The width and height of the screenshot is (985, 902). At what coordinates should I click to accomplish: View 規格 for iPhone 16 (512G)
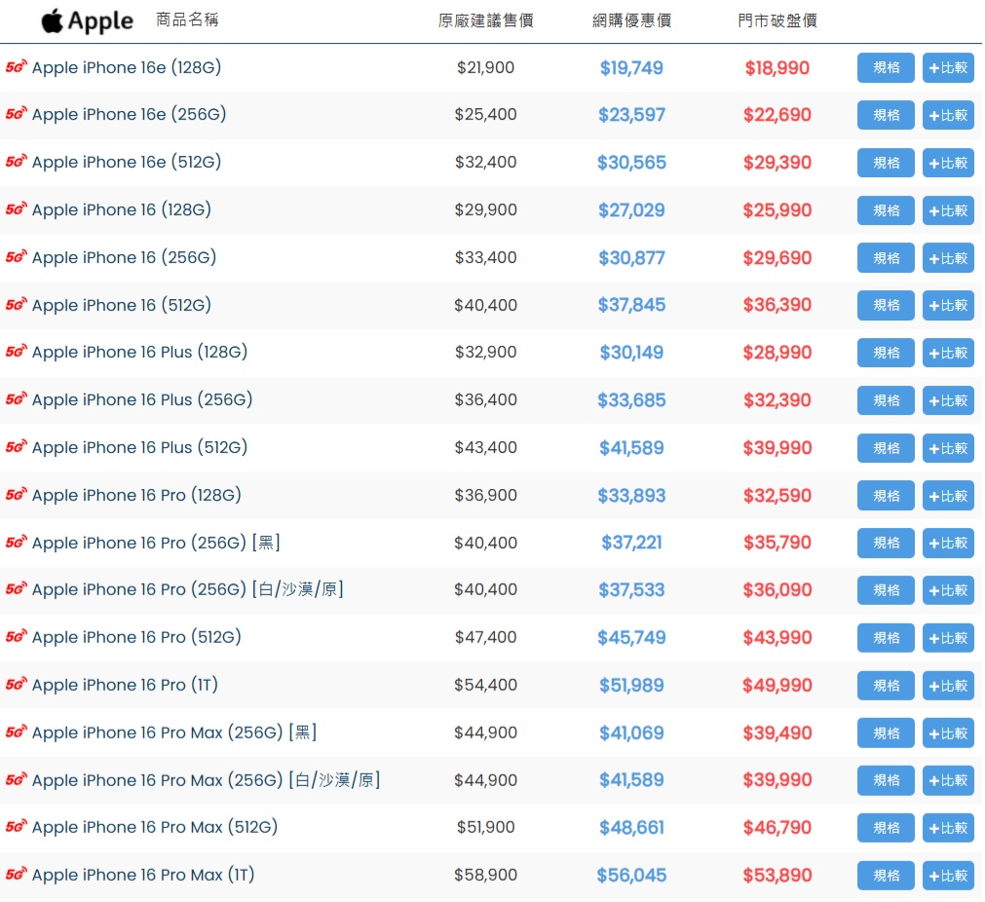coord(885,305)
